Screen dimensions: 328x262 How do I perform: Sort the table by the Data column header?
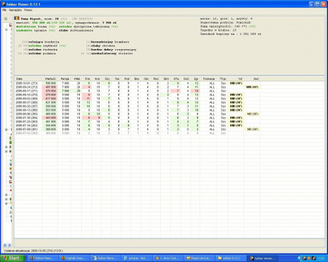point(28,79)
